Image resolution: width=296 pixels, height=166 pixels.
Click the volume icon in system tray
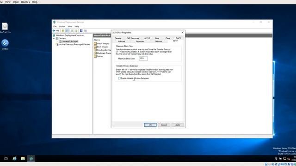289,159
